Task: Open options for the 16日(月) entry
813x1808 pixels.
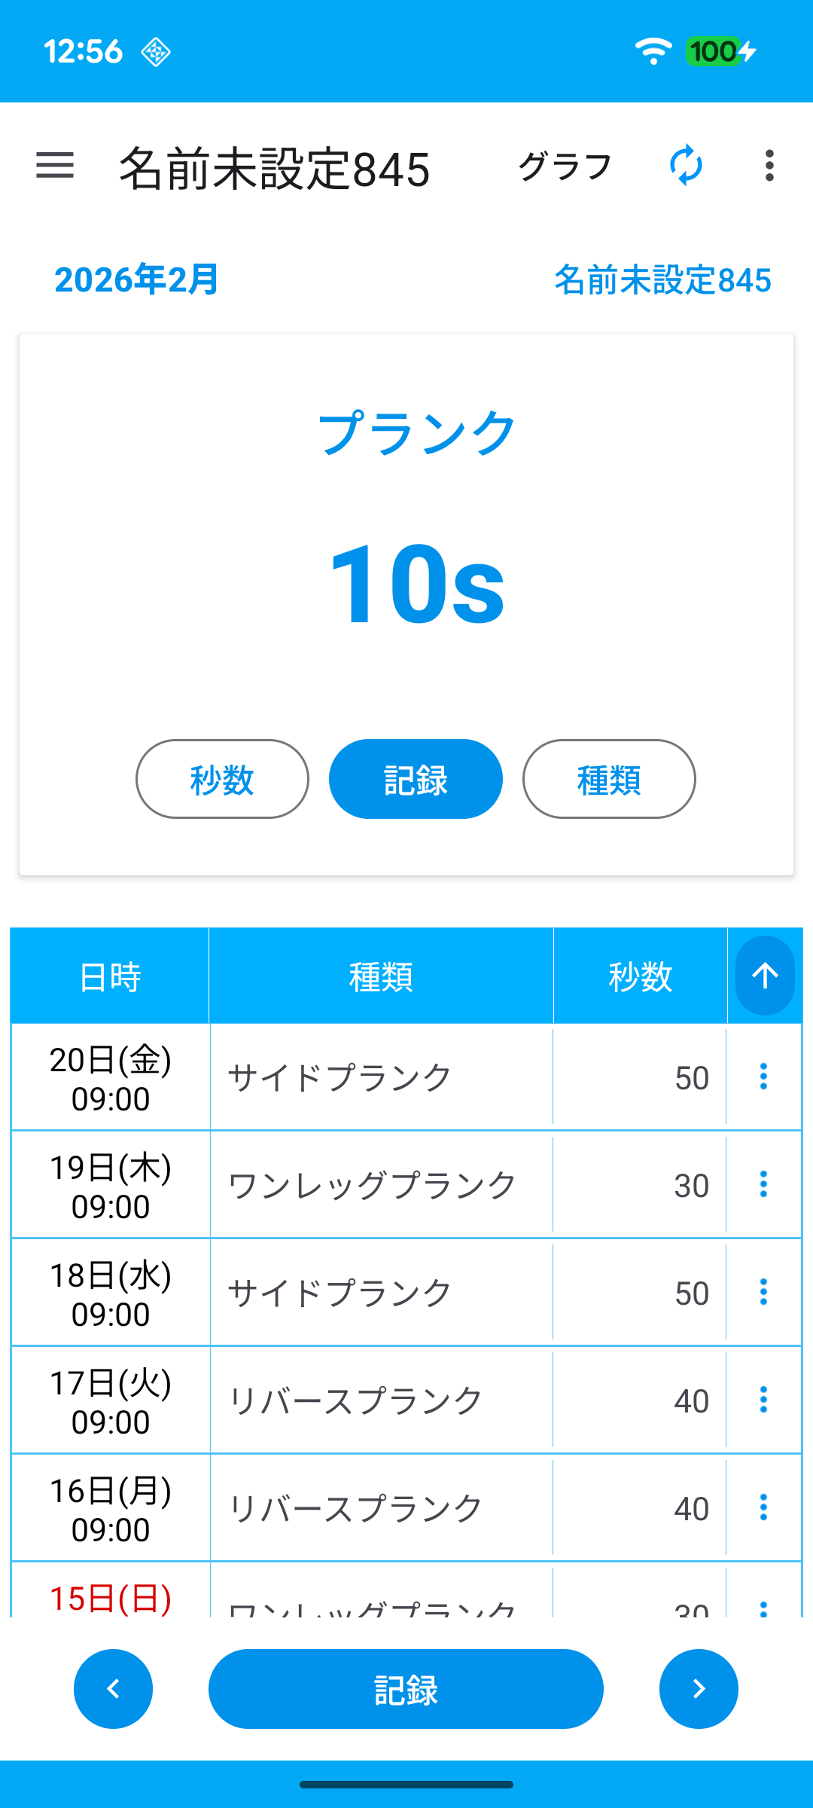Action: [763, 1507]
